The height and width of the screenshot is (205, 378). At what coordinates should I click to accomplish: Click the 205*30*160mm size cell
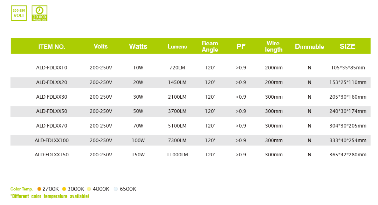point(348,97)
